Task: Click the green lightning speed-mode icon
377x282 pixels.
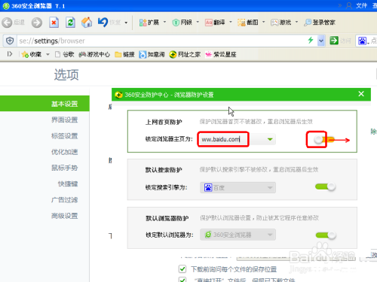Action: 311,40
